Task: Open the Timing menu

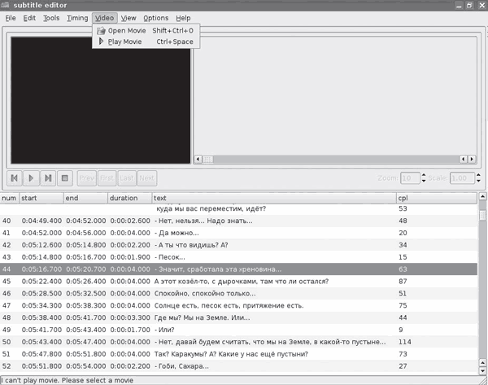Action: (x=77, y=18)
